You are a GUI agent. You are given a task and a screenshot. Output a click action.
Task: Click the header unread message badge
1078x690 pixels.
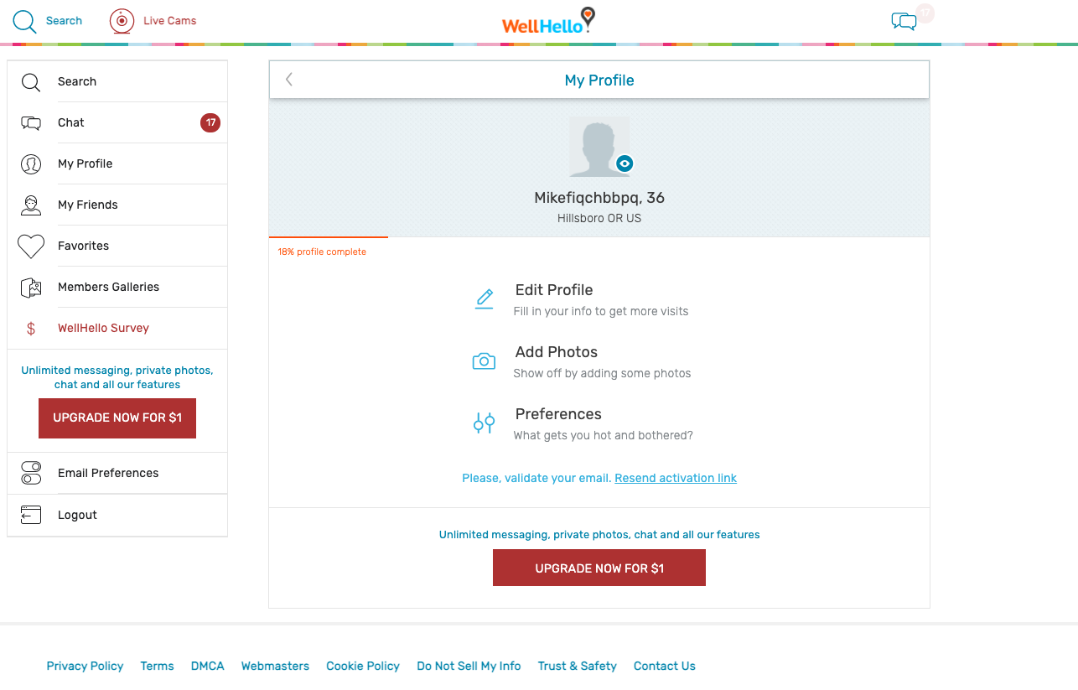pos(925,13)
